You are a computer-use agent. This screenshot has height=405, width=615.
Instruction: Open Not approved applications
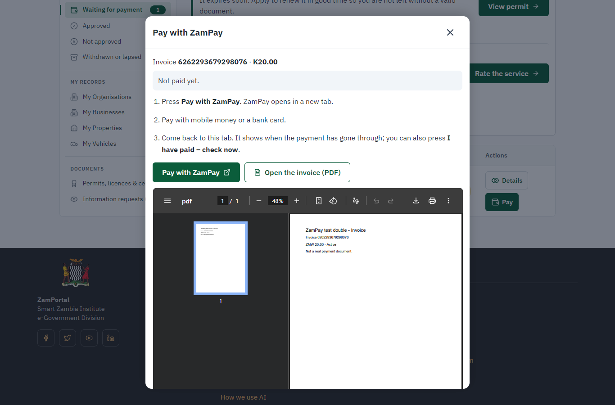[x=102, y=41]
